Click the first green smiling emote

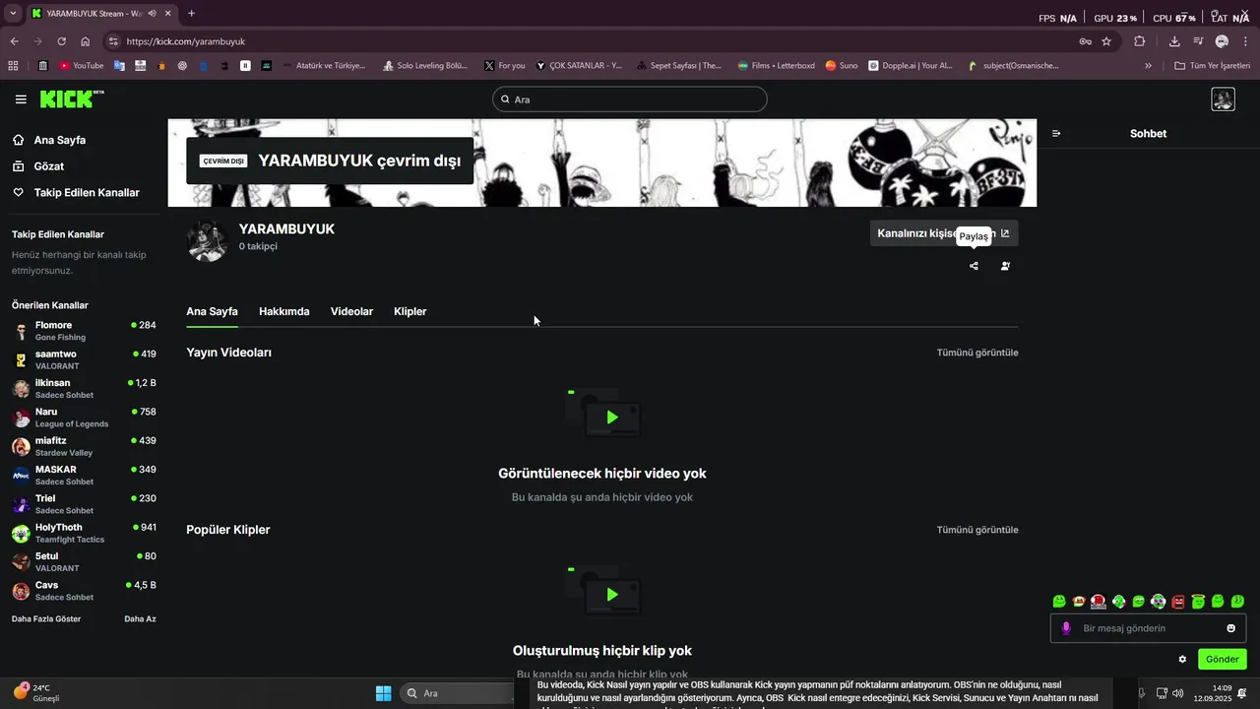1059,602
